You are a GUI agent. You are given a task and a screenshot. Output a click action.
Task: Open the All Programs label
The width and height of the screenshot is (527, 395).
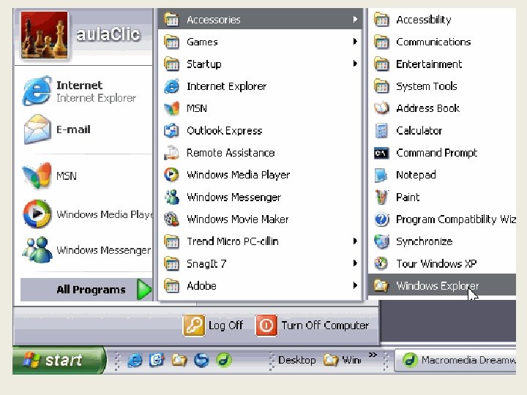point(91,290)
